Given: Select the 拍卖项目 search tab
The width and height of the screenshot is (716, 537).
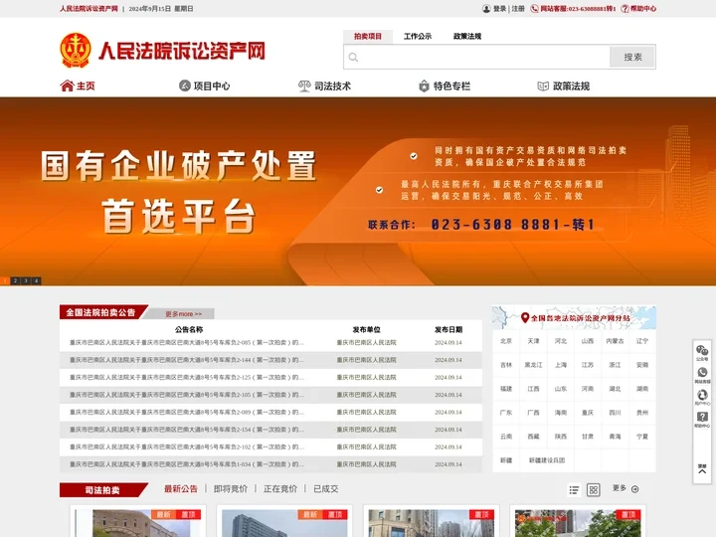Looking at the screenshot, I should pos(368,36).
